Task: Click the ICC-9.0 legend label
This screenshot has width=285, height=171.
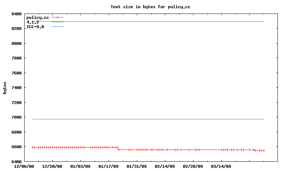Action: (x=35, y=27)
